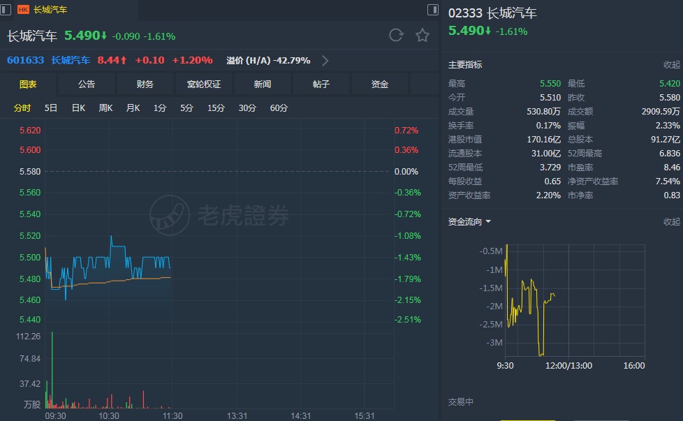Expand the A-share premium arrow
683x421 pixels.
(x=325, y=60)
